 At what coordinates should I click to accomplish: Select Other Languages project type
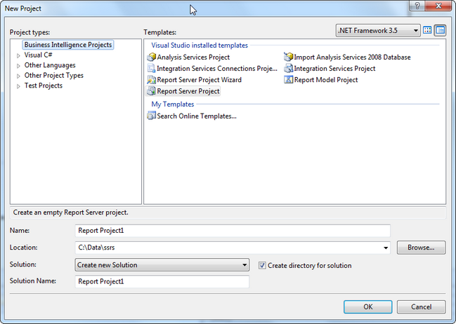tap(50, 65)
